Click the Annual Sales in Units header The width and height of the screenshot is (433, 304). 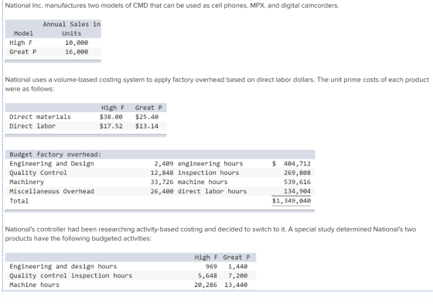click(71, 29)
